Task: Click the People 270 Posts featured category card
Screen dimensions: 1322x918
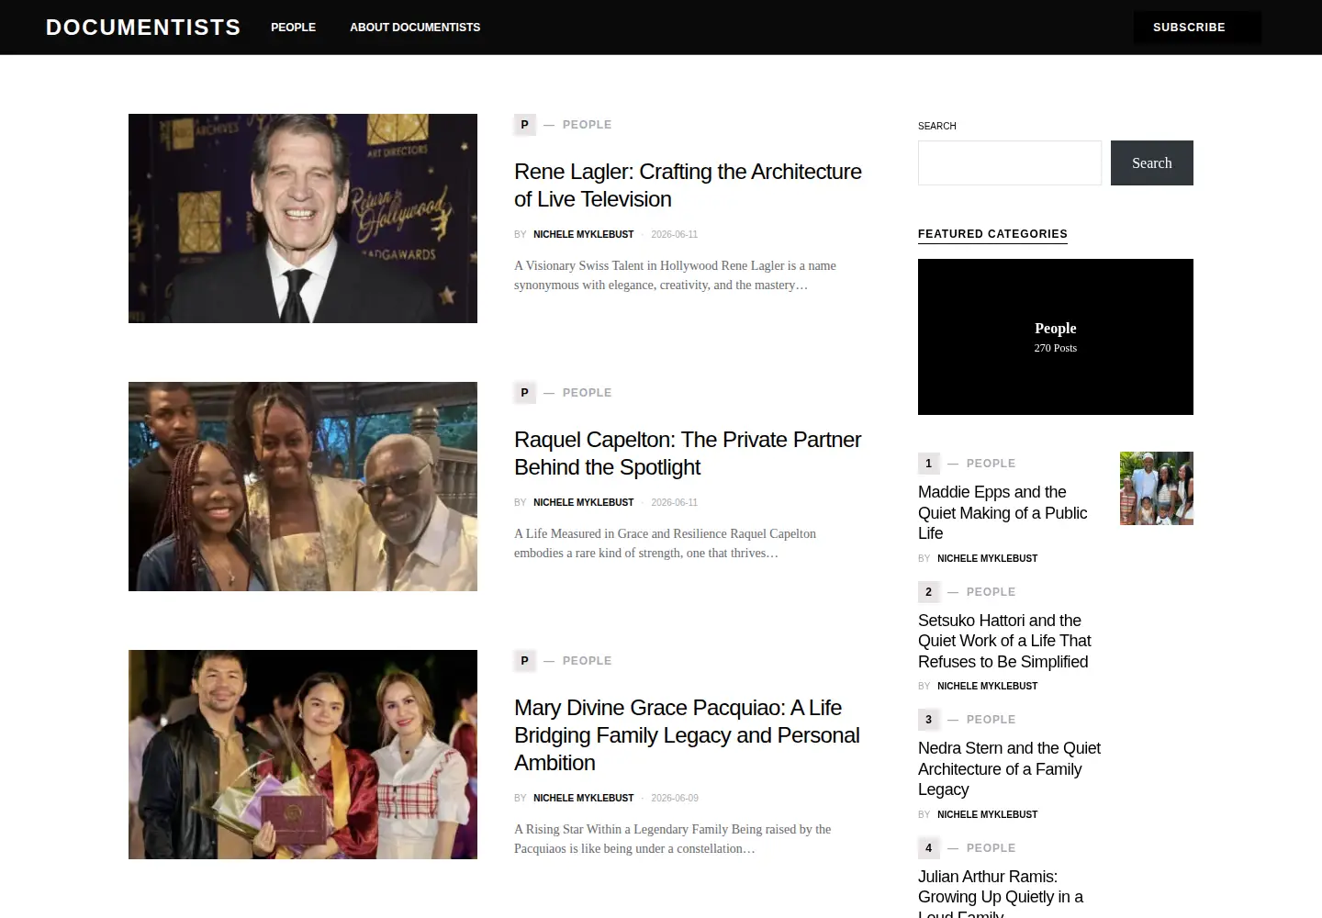Action: pyautogui.click(x=1056, y=337)
